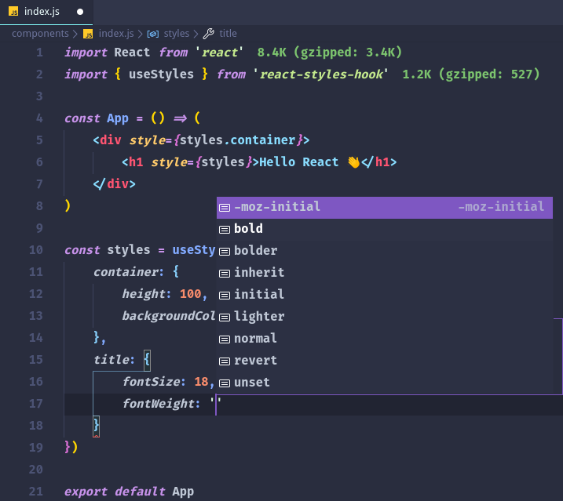This screenshot has width=563, height=501.
Task: Click the fontWeight property key
Action: (158, 404)
